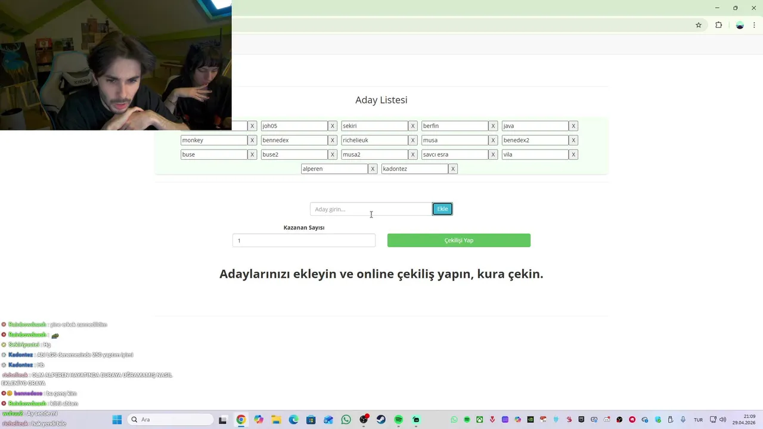The height and width of the screenshot is (429, 763).
Task: Remove candidate sekiri with its X
Action: 412,126
